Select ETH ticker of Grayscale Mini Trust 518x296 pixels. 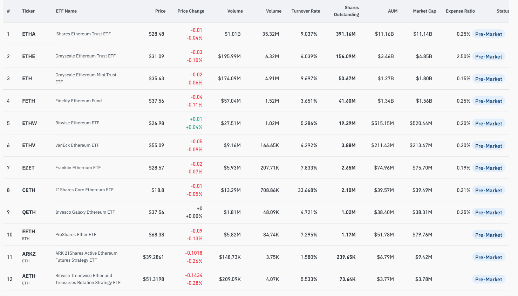tap(27, 78)
